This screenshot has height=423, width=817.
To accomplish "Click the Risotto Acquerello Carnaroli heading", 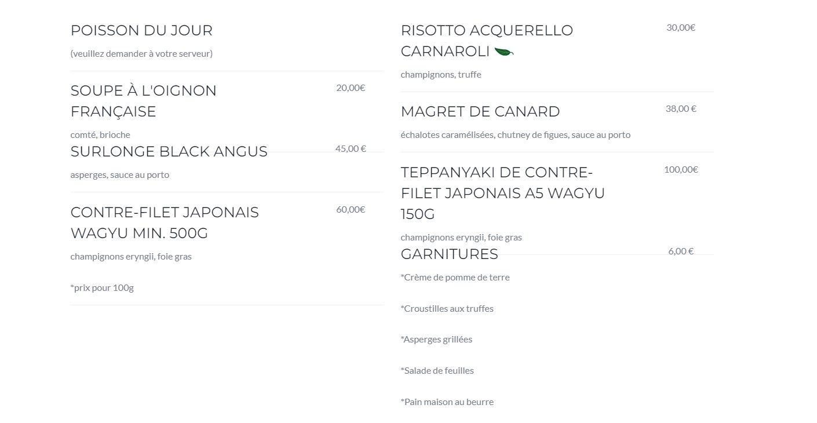I will [x=487, y=41].
